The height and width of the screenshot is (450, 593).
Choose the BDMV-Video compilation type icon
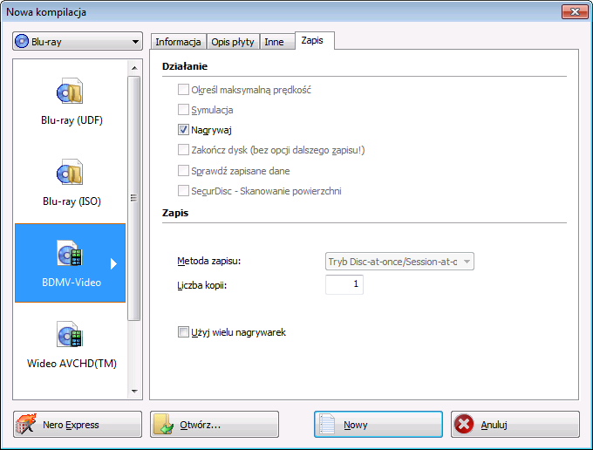click(x=70, y=254)
